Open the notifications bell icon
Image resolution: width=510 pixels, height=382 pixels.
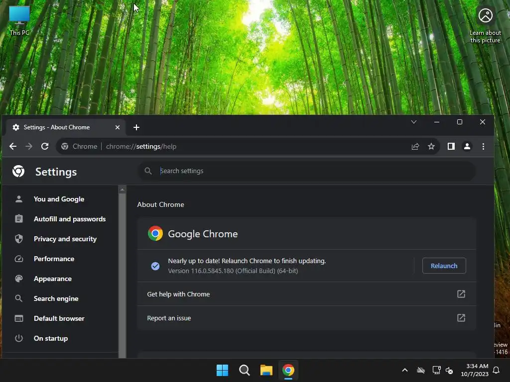coord(497,370)
